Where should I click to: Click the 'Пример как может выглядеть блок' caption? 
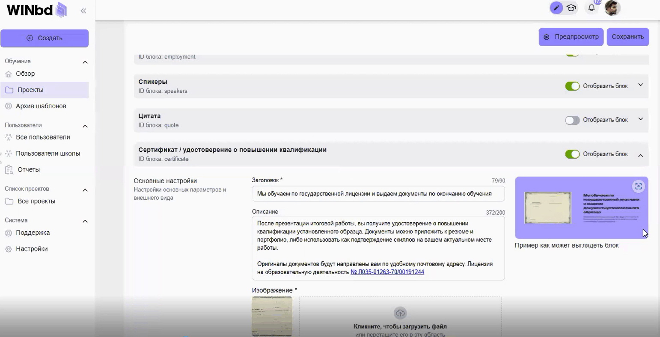click(x=567, y=245)
